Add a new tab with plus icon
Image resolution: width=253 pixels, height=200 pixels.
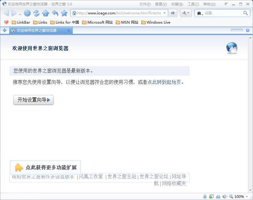pyautogui.click(x=5, y=30)
